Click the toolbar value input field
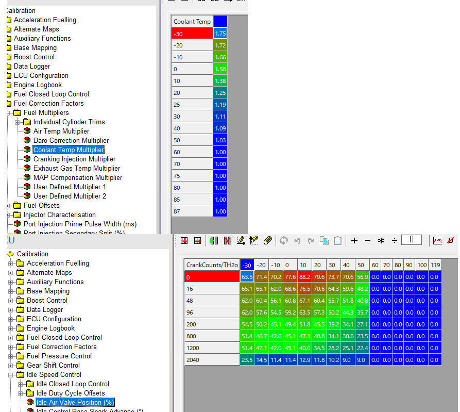 click(x=411, y=240)
